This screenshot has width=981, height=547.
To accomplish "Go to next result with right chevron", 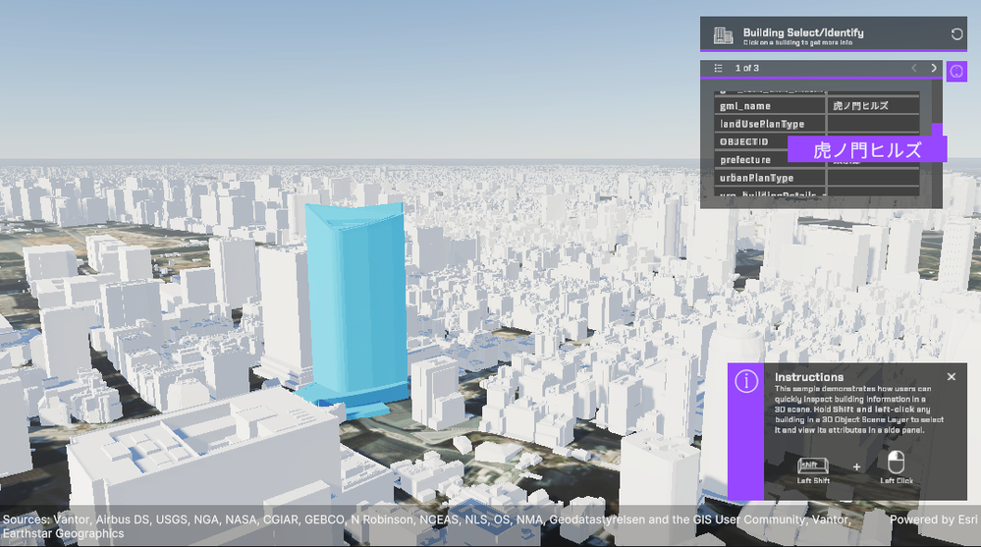I will pyautogui.click(x=934, y=68).
